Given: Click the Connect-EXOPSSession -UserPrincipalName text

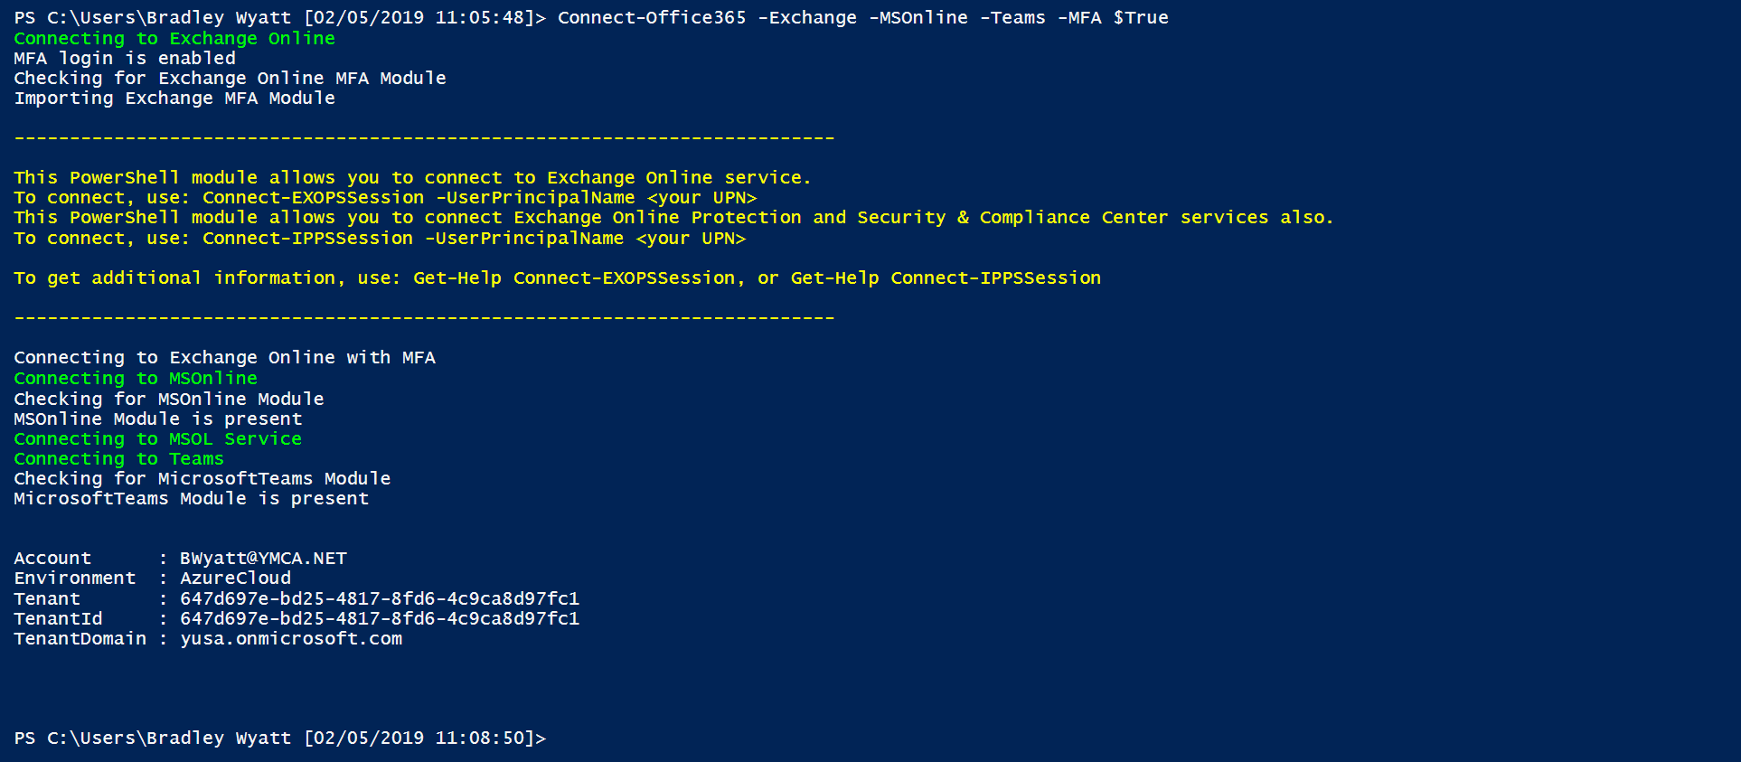Looking at the screenshot, I should [x=419, y=197].
